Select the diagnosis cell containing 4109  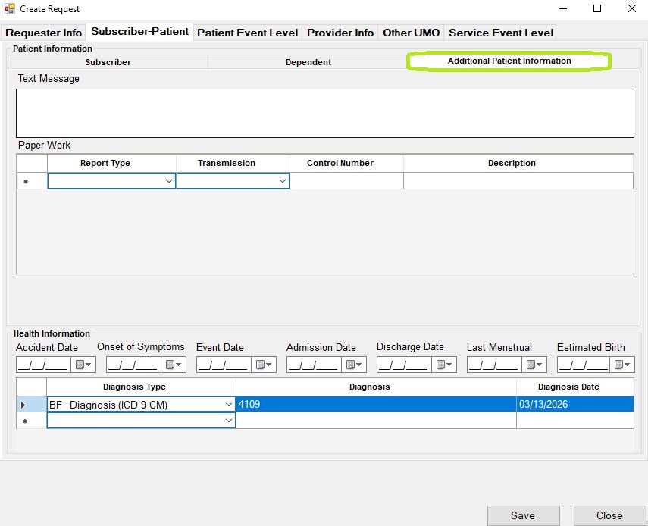pyautogui.click(x=376, y=405)
